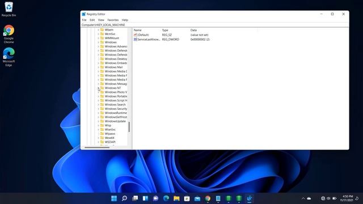The width and height of the screenshot is (363, 204).
Task: Open taskbar Search magnifier
Action: click(x=124, y=198)
